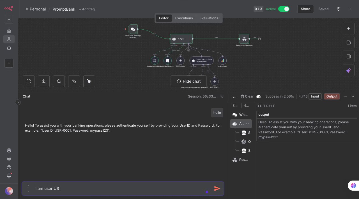Click the n8n logo icon
Viewport: 359px width, 199px height.
tap(9, 8)
